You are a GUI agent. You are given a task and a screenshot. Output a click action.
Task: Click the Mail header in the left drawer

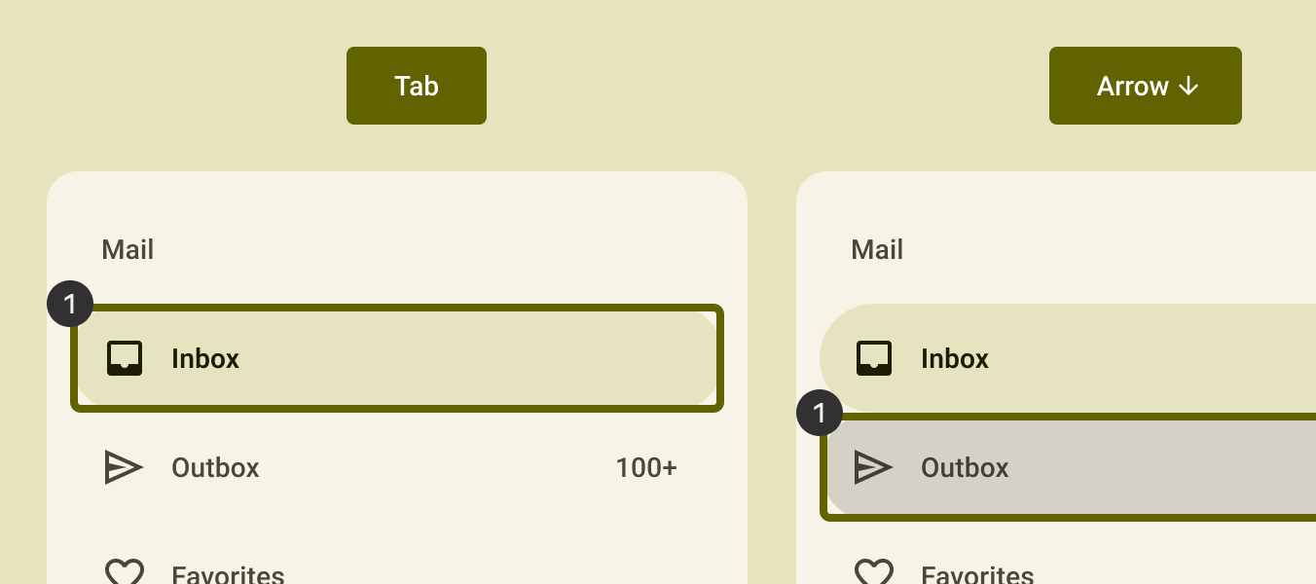click(128, 249)
